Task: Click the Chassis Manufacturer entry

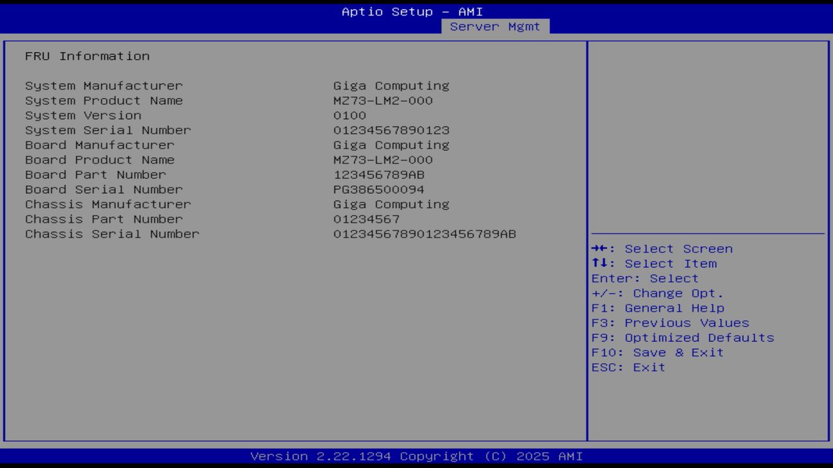Action: (x=108, y=204)
